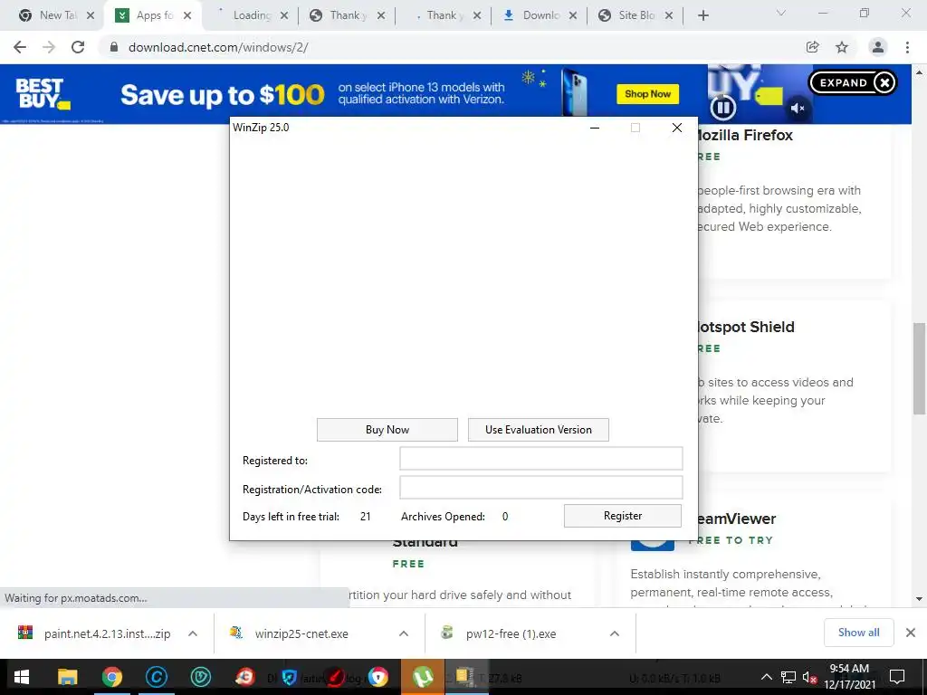The height and width of the screenshot is (695, 927).
Task: Choose Use Evaluation Version
Action: click(x=538, y=430)
